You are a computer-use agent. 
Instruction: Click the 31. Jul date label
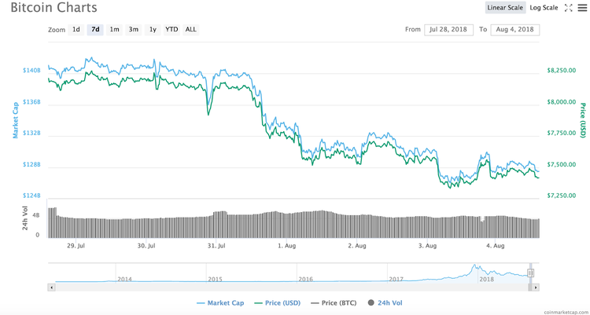coord(216,246)
